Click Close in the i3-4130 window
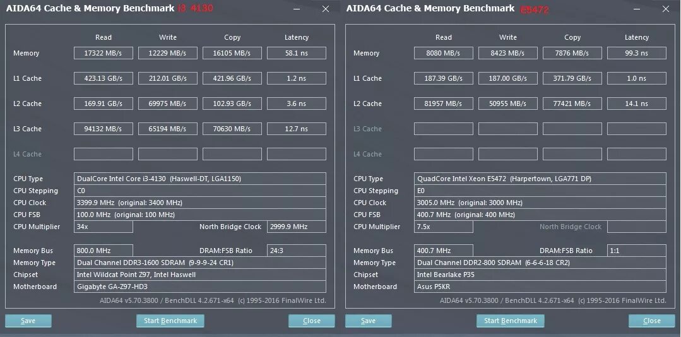Screen dimensions: 681x337 (311, 321)
